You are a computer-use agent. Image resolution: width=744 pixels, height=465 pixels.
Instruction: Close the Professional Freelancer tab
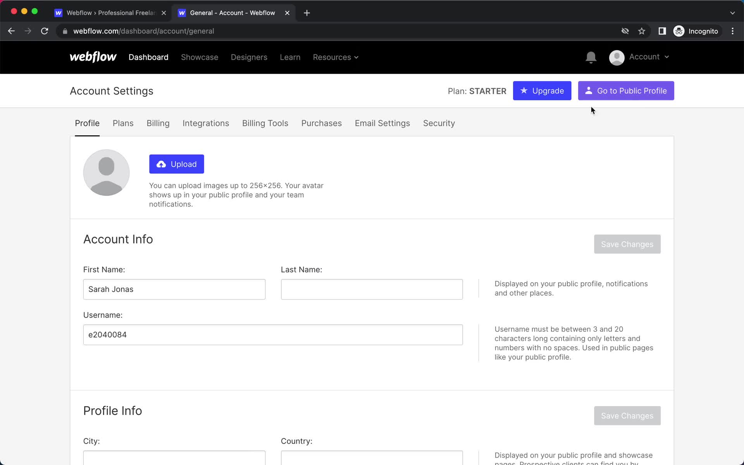[x=164, y=13]
